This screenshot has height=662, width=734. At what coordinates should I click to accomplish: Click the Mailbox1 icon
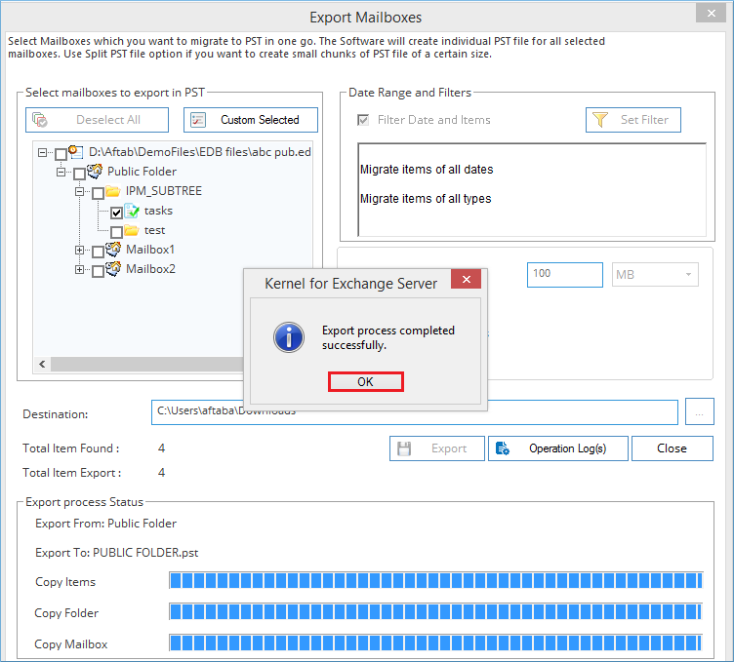click(113, 250)
